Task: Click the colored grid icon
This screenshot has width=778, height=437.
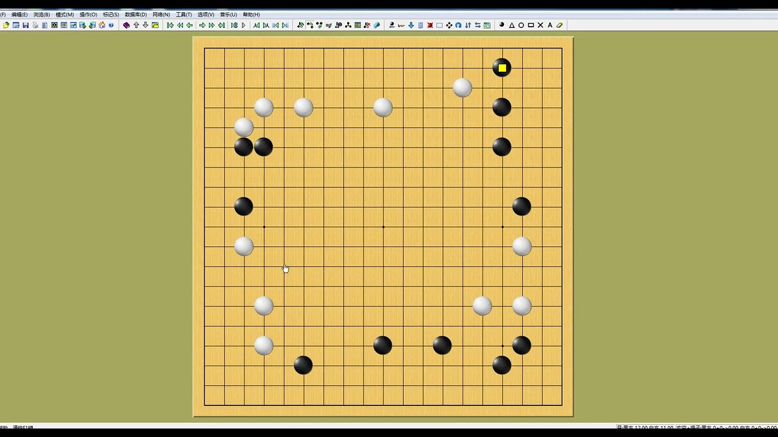Action: click(357, 25)
